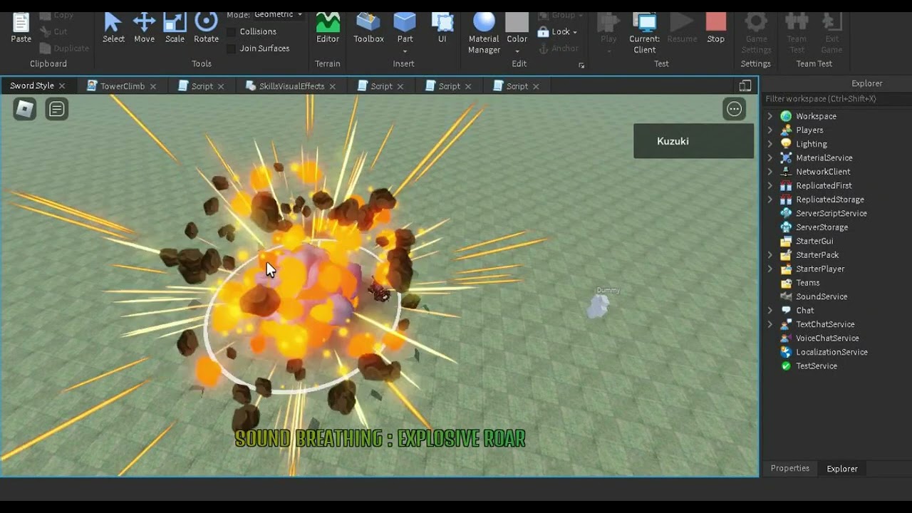
Task: Click the Kuzuki player list entry
Action: point(693,141)
